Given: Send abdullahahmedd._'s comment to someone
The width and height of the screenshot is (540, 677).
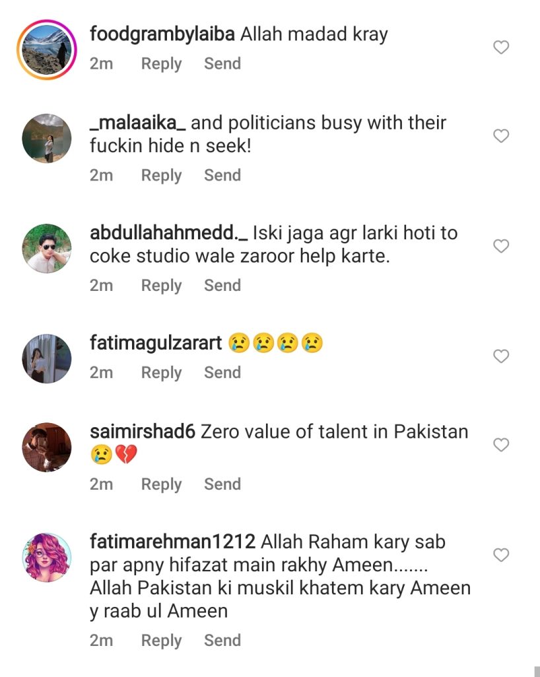Looking at the screenshot, I should [x=222, y=286].
